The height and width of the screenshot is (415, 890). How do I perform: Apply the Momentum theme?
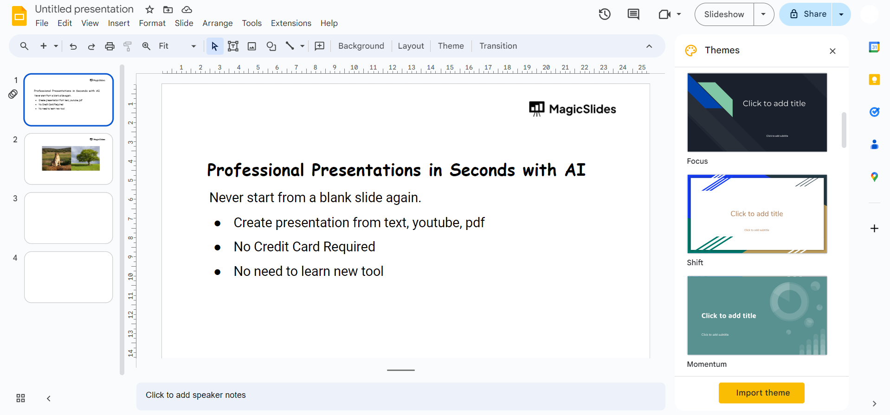pos(757,316)
